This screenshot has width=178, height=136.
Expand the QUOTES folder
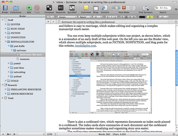click(6, 24)
